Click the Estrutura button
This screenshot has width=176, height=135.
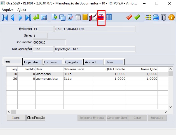coord(157,118)
